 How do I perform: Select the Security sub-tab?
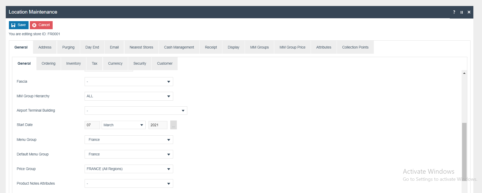click(x=140, y=63)
